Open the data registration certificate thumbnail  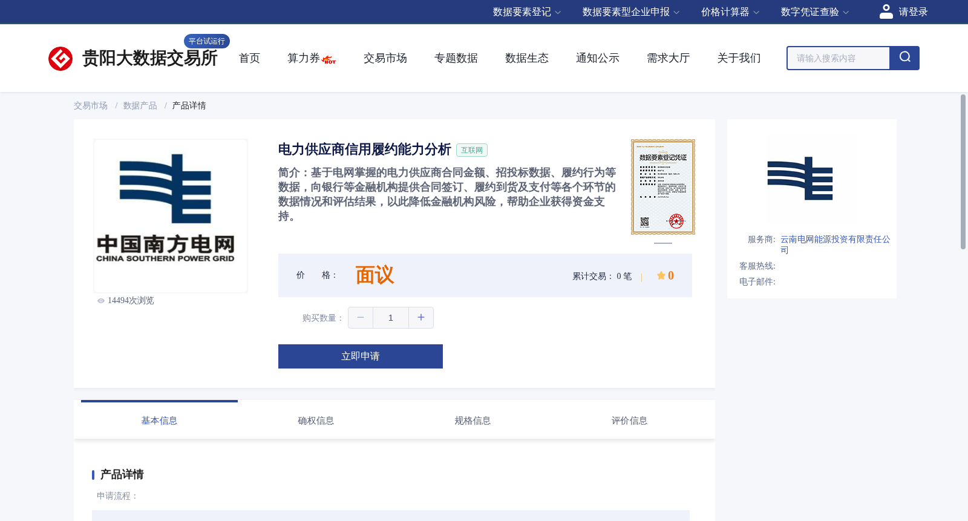(x=663, y=187)
